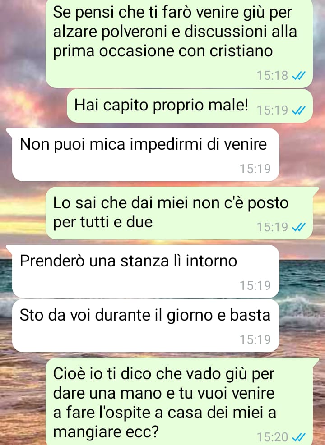Tap the 15:19 timestamp under 'Non puoi mica impedirmi'
Image resolution: width=325 pixels, height=445 pixels.
point(255,169)
